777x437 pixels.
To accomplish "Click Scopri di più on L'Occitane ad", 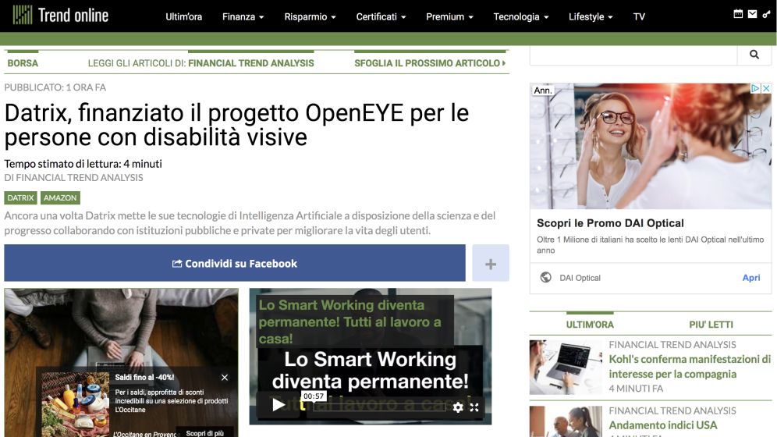I will tap(204, 432).
